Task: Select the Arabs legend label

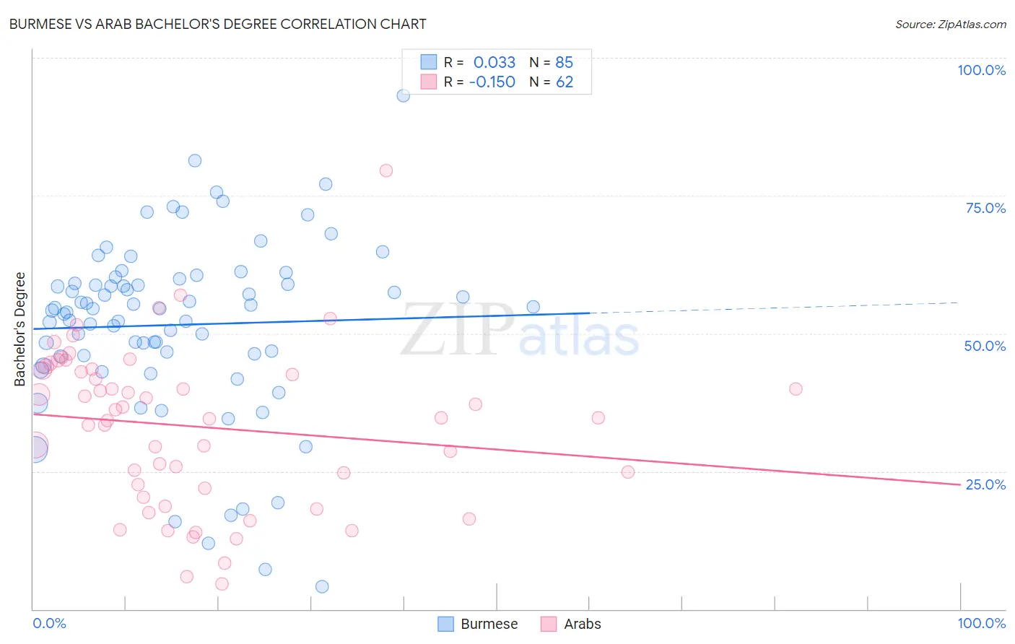Action: [583, 624]
